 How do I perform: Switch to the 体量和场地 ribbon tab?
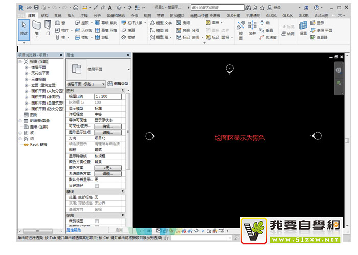point(116,15)
